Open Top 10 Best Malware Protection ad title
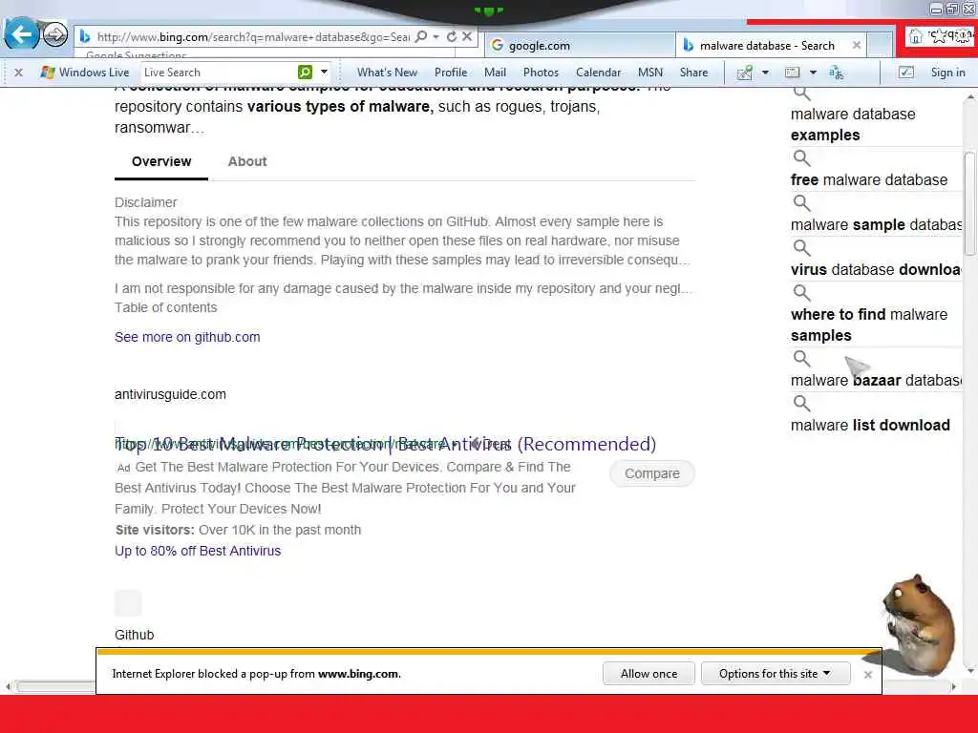 (x=386, y=444)
